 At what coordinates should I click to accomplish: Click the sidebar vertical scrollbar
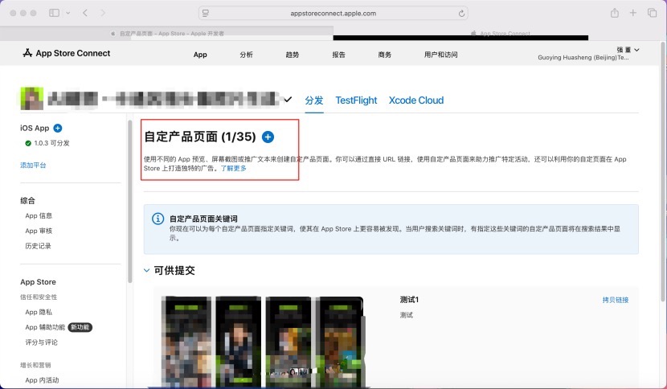129,202
